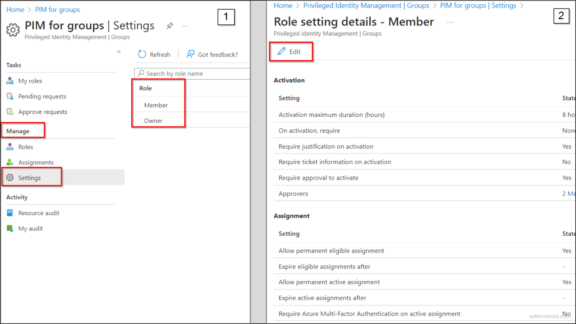Pin the PIM for groups Settings blade
The image size is (576, 324).
click(x=170, y=25)
